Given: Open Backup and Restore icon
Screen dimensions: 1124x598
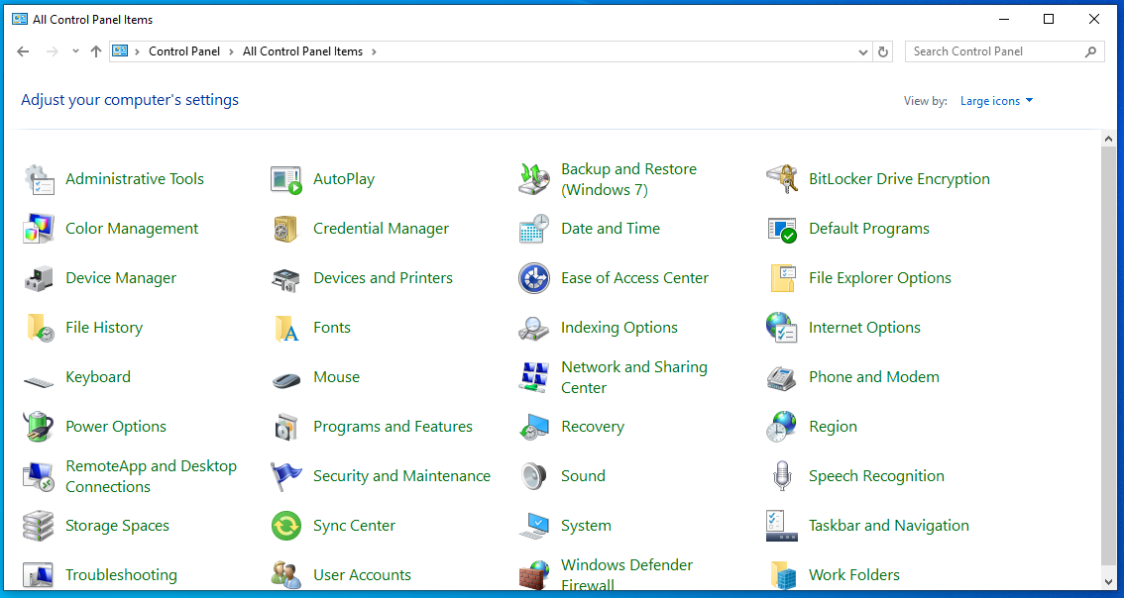Looking at the screenshot, I should click(x=535, y=179).
